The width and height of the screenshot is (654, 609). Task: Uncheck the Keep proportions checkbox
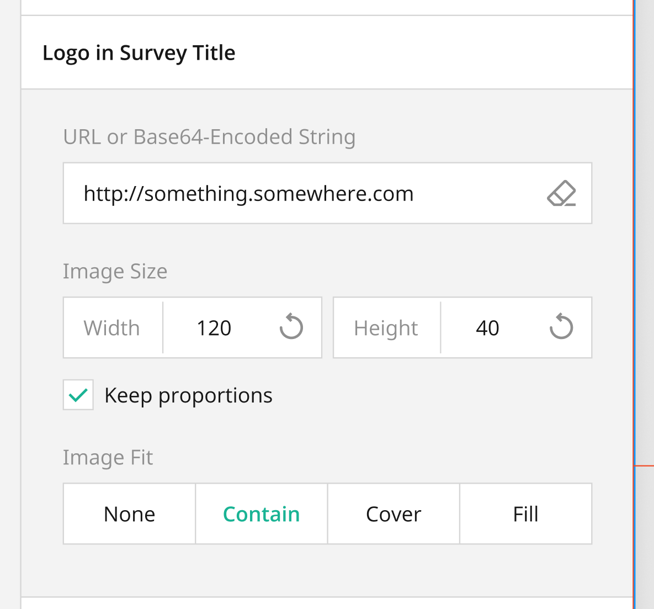[x=78, y=395]
